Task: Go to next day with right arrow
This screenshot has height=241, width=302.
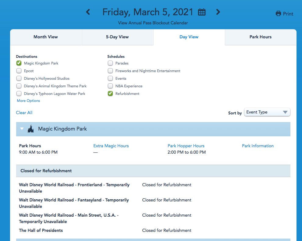Action: coord(218,12)
